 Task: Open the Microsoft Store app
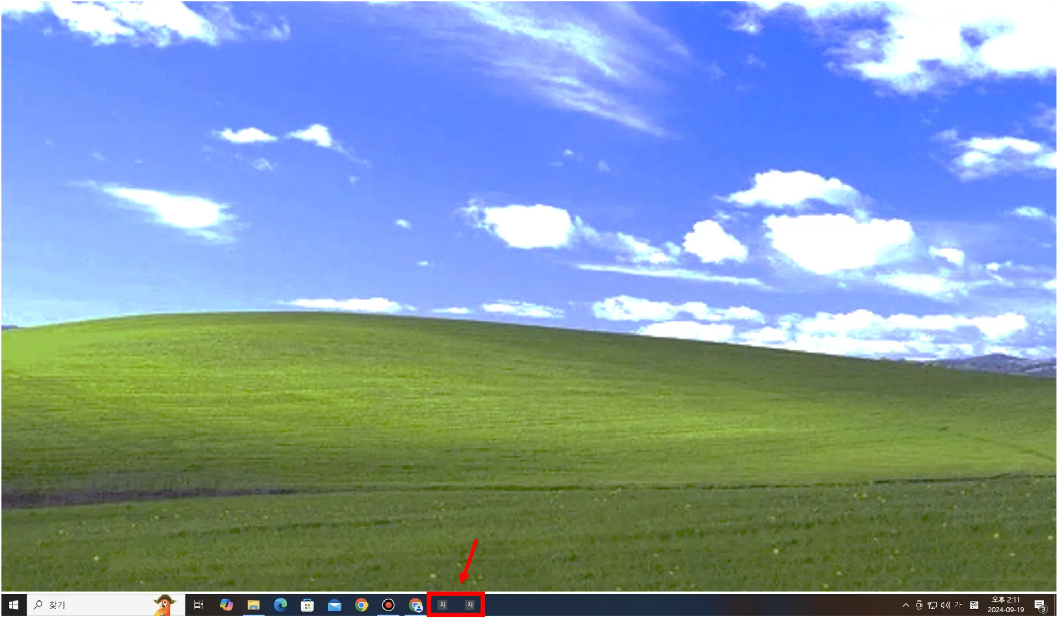click(x=307, y=605)
